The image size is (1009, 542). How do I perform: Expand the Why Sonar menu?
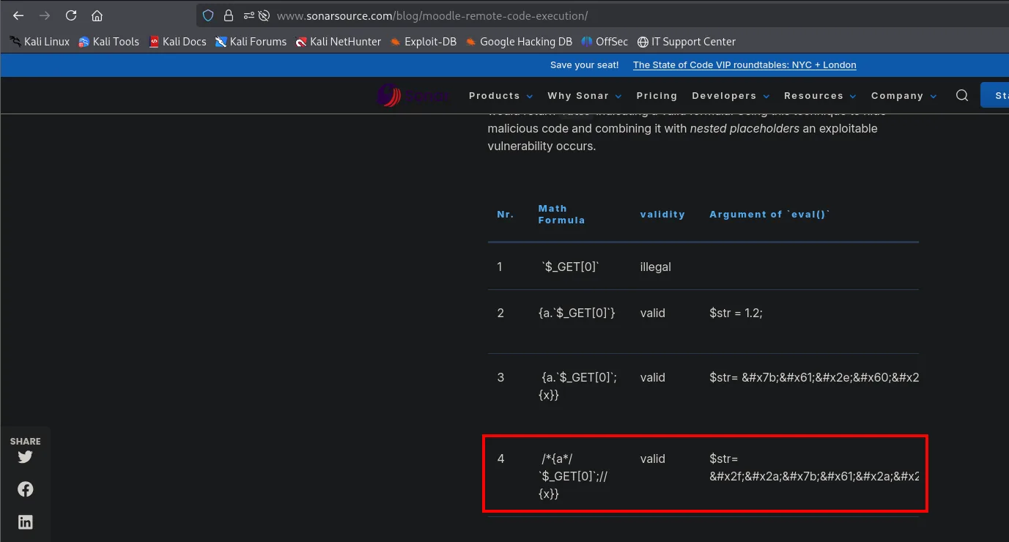click(585, 96)
